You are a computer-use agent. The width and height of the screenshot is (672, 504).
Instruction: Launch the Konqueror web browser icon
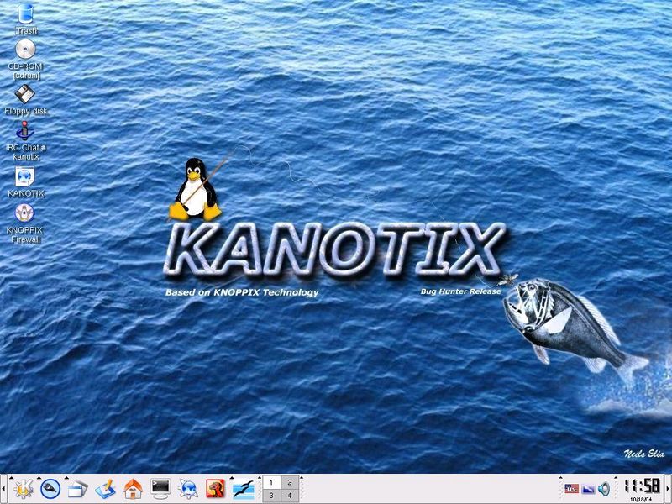(188, 489)
